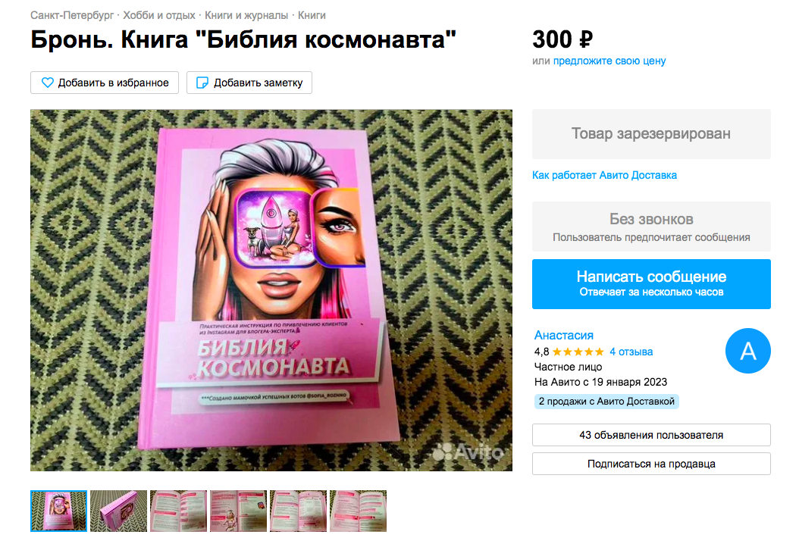Open Хобби и отдых breadcrumb category
The width and height of the screenshot is (799, 541).
pyautogui.click(x=159, y=15)
